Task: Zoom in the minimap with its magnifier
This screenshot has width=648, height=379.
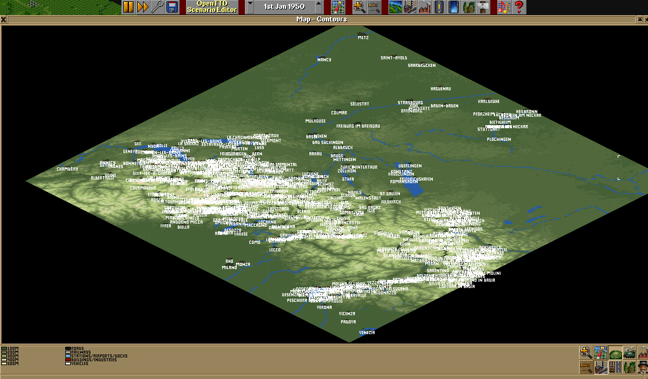Action: 585,352
